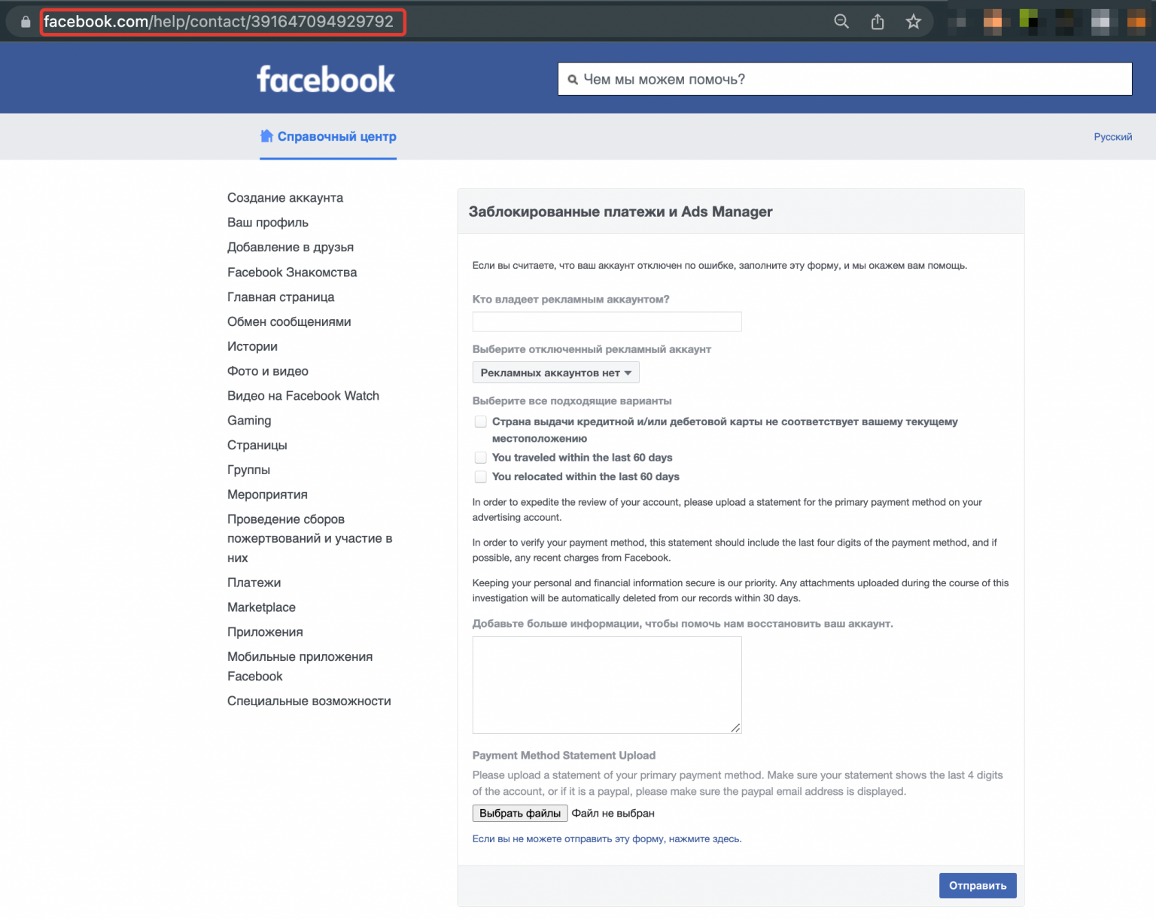Image resolution: width=1156 pixels, height=919 pixels.
Task: Open the Русский language selector
Action: pyautogui.click(x=1112, y=137)
